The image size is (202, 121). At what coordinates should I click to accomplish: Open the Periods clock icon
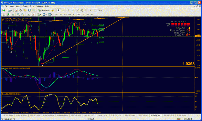44,14
